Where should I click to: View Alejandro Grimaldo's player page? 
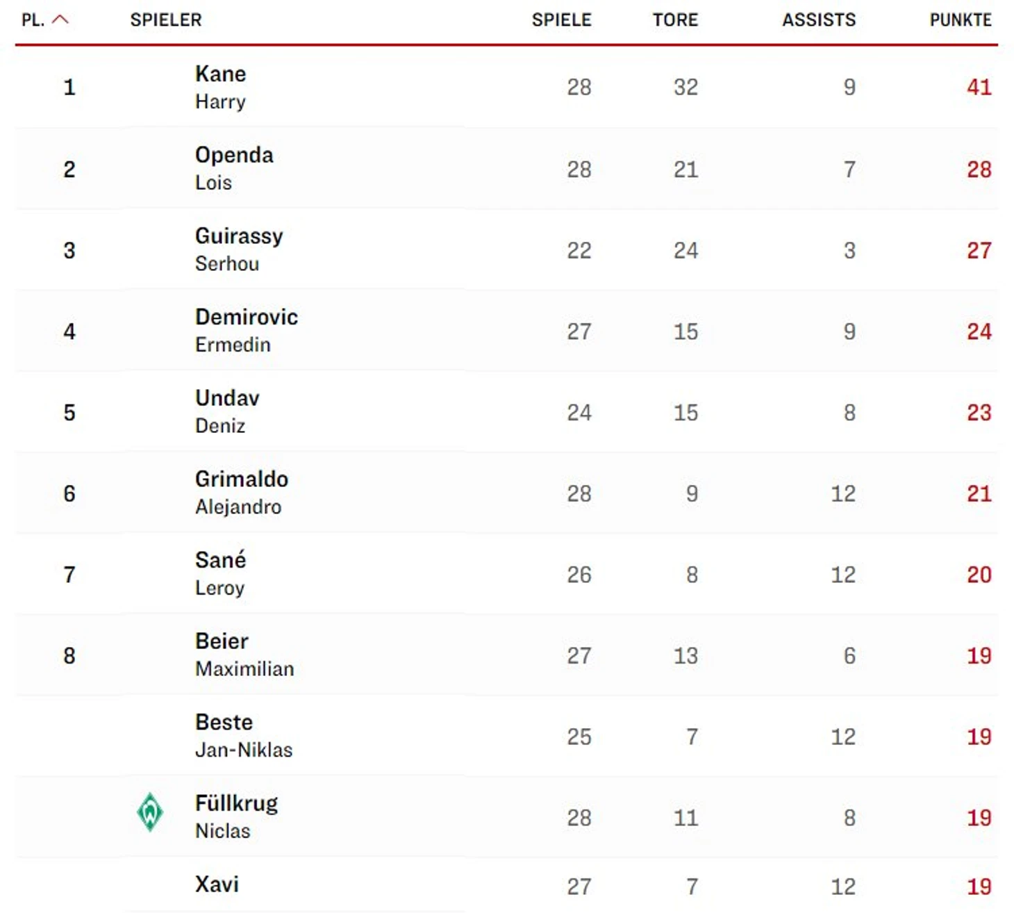(x=242, y=493)
